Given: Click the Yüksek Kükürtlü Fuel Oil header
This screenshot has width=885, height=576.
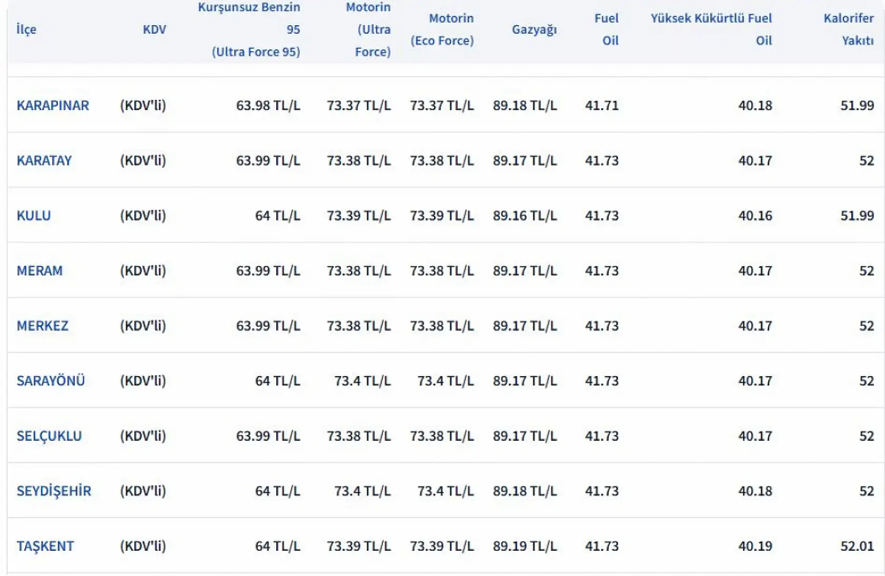Looking at the screenshot, I should point(711,29).
